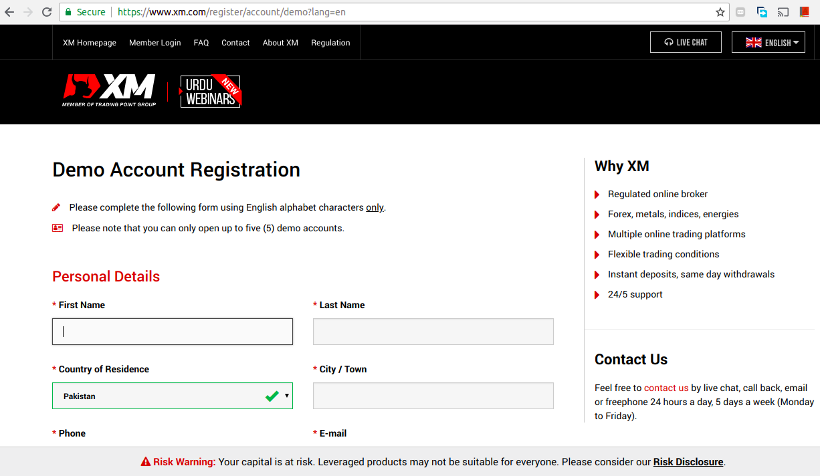This screenshot has height=476, width=820.
Task: Click the browser back arrow
Action: 9,12
